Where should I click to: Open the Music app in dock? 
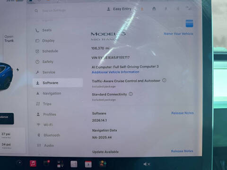click(33, 163)
